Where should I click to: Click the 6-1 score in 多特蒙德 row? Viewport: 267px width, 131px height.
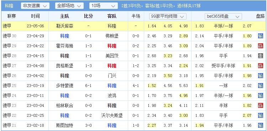coord(88,86)
